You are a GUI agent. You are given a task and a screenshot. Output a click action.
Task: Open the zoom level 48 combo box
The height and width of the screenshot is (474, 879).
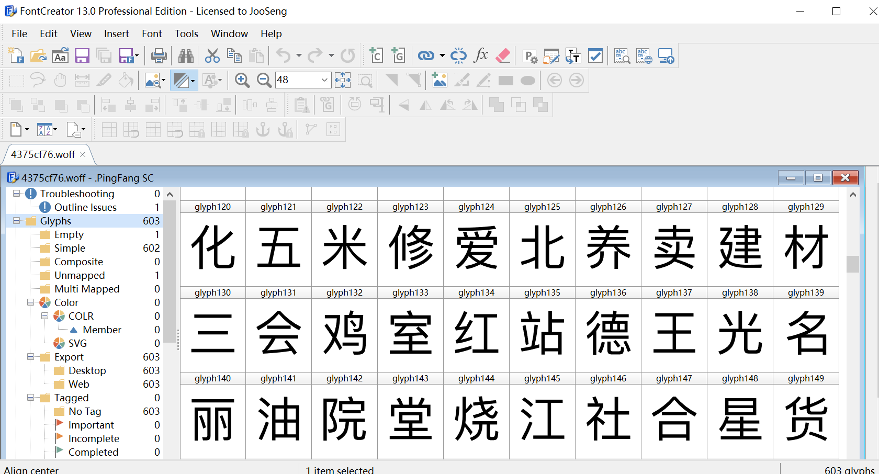[x=303, y=80]
